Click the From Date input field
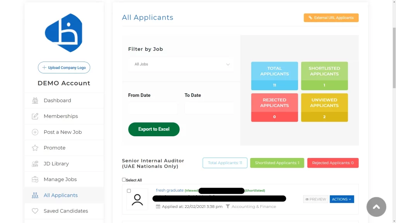 tap(153, 108)
